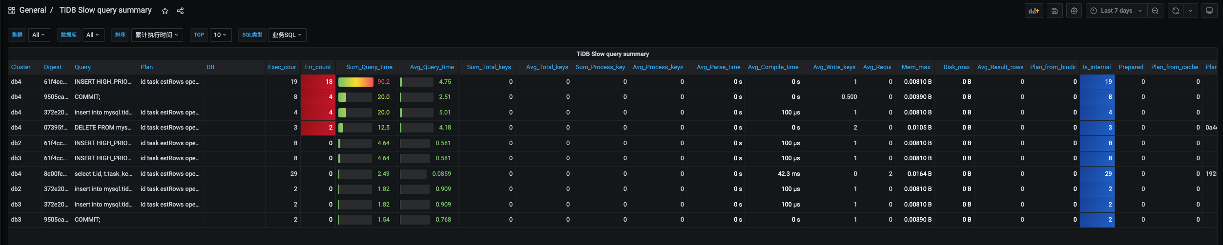The height and width of the screenshot is (245, 1223).
Task: Click the SQL类型 variable label
Action: 252,35
